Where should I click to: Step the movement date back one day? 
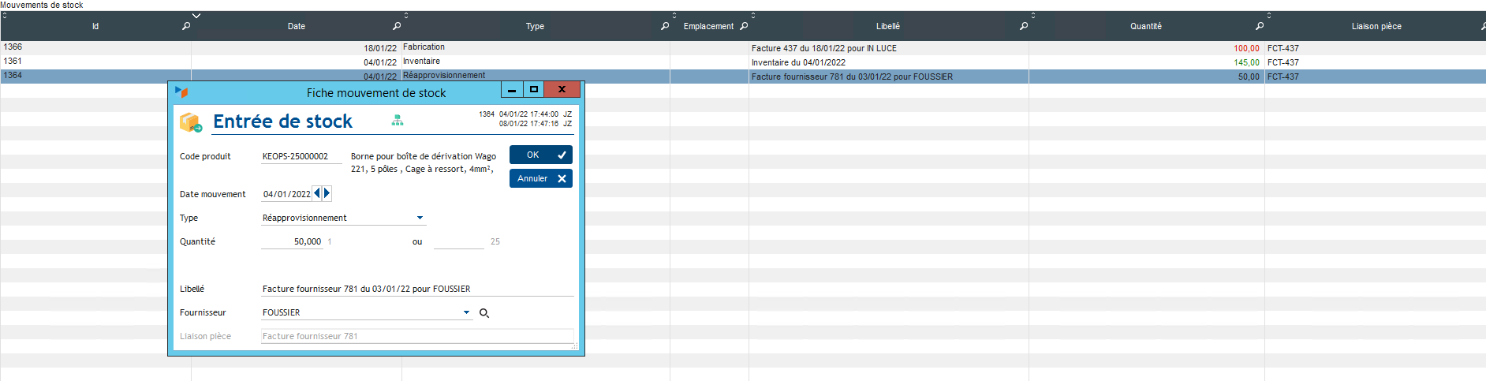(317, 193)
